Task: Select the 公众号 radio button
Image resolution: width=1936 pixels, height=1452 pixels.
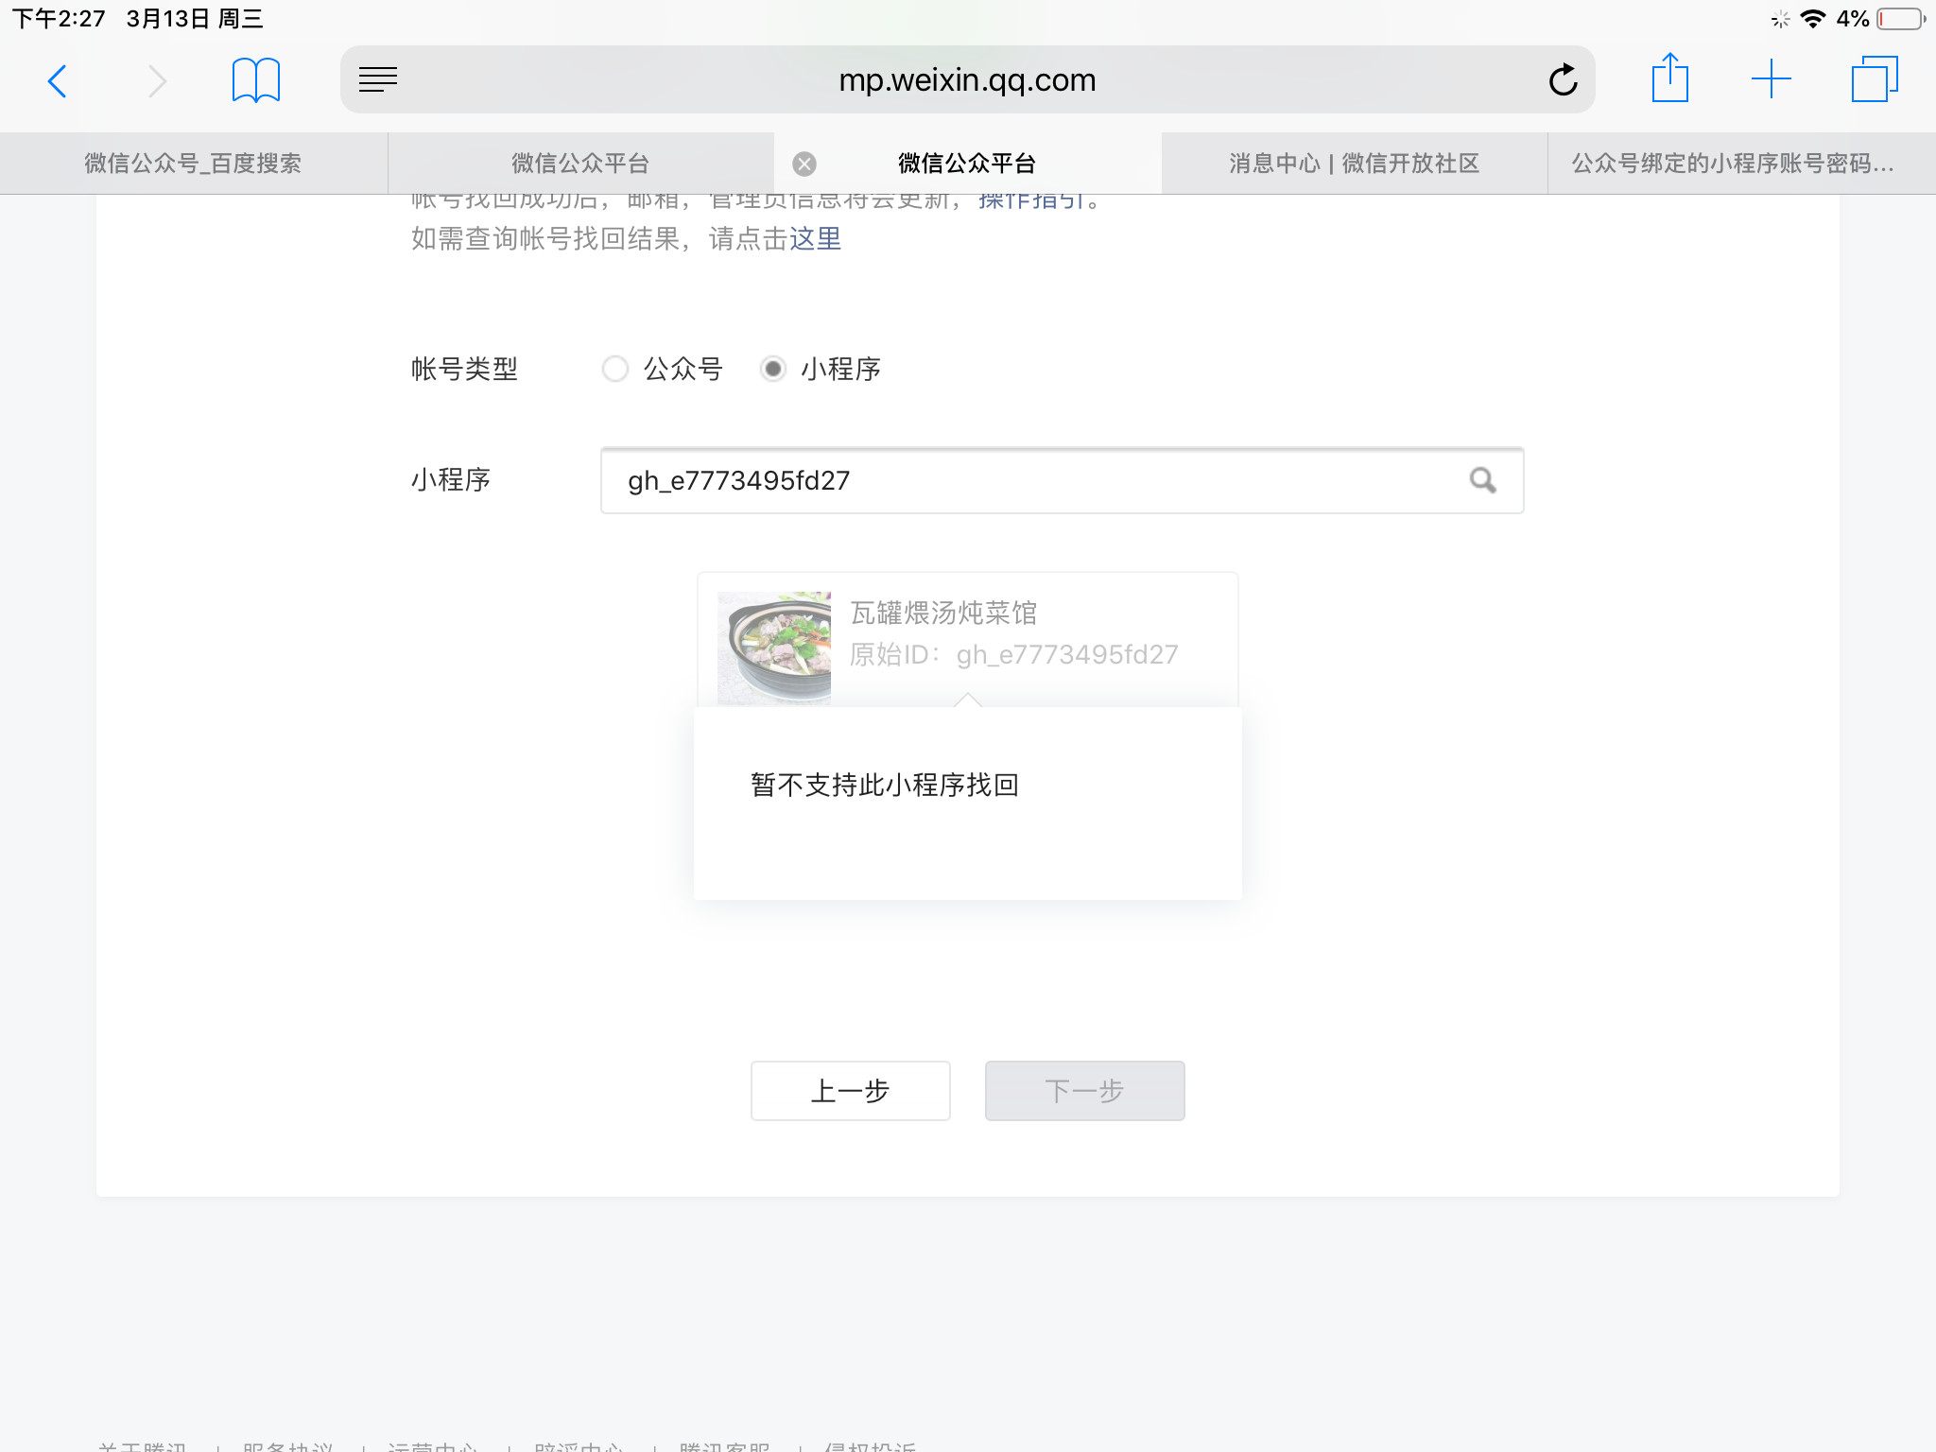Action: click(x=615, y=369)
